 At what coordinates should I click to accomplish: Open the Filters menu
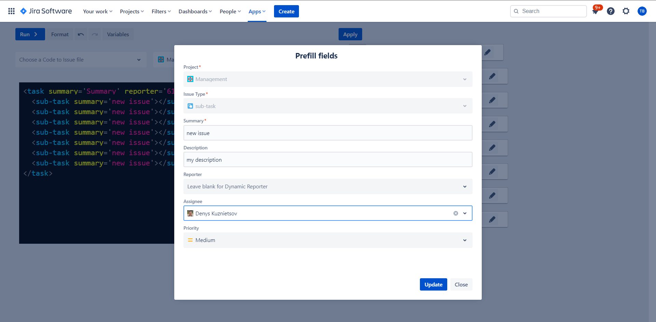coord(161,11)
